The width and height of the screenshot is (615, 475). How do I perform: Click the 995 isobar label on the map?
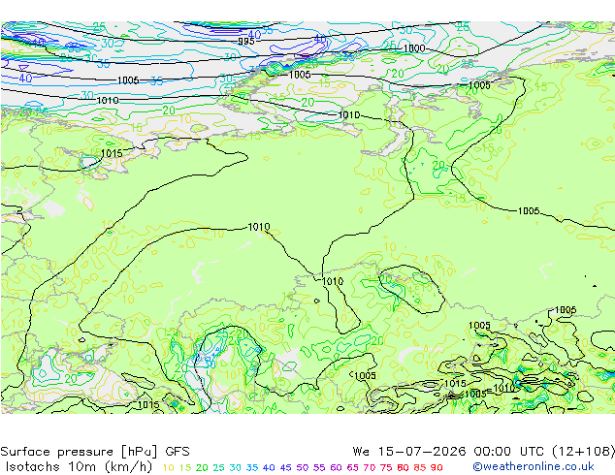click(246, 41)
